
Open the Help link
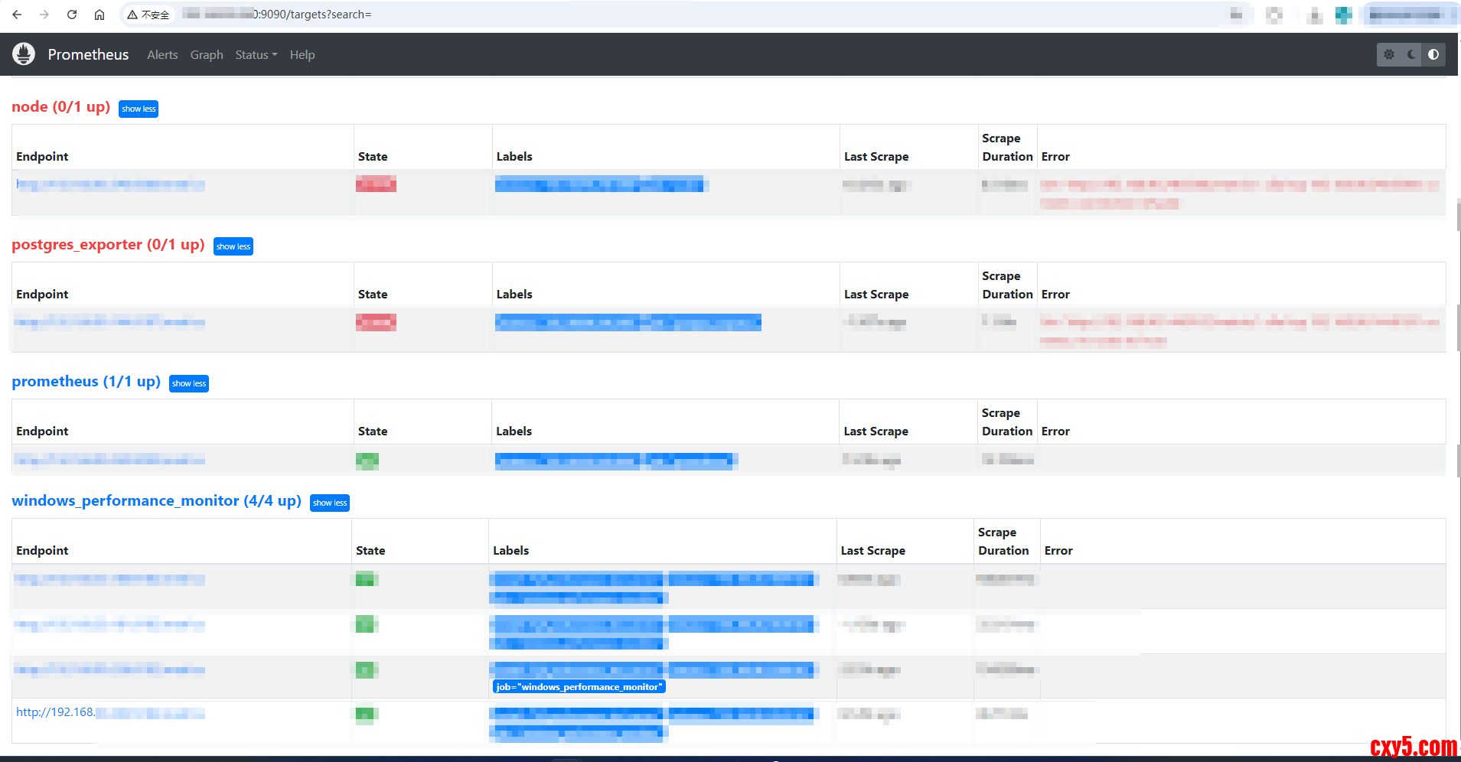302,55
